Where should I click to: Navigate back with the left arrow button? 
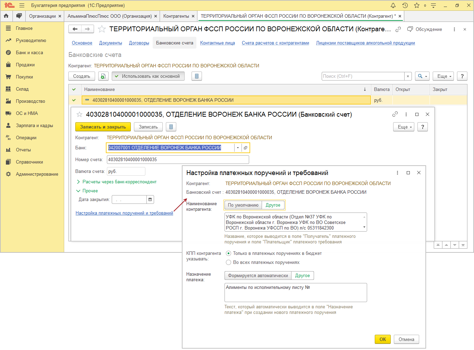click(75, 29)
